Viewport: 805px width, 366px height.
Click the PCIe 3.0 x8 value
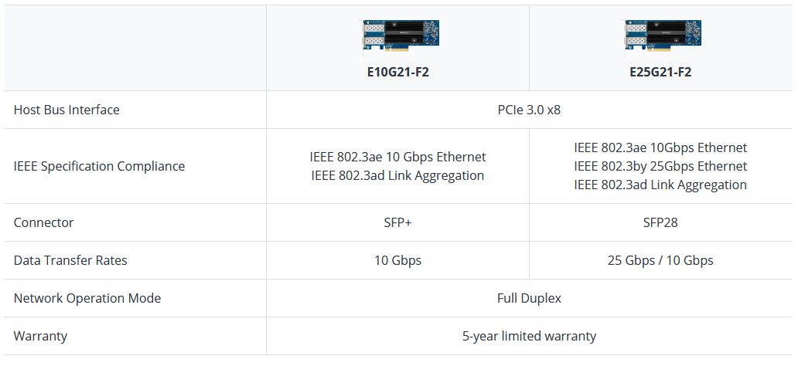pos(529,110)
